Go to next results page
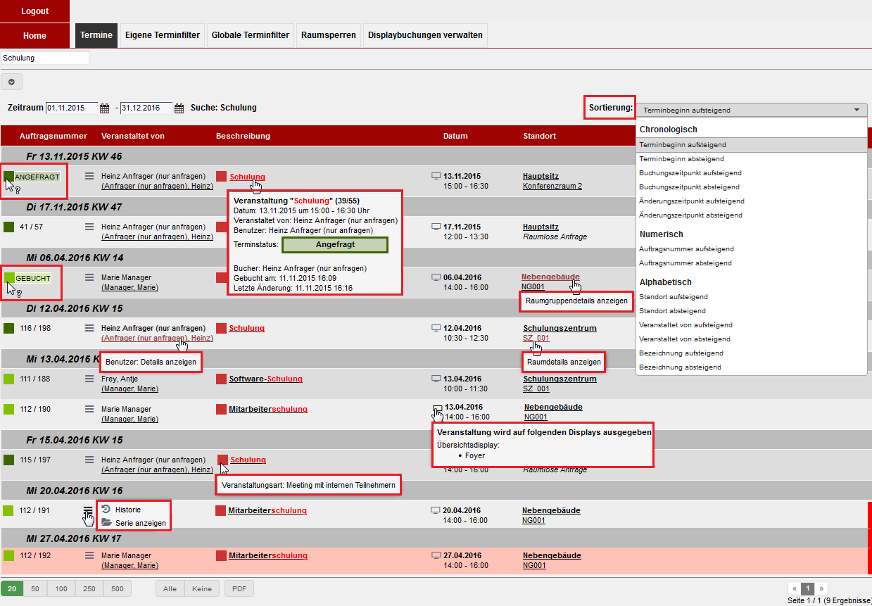Image resolution: width=872 pixels, height=606 pixels. [x=821, y=588]
